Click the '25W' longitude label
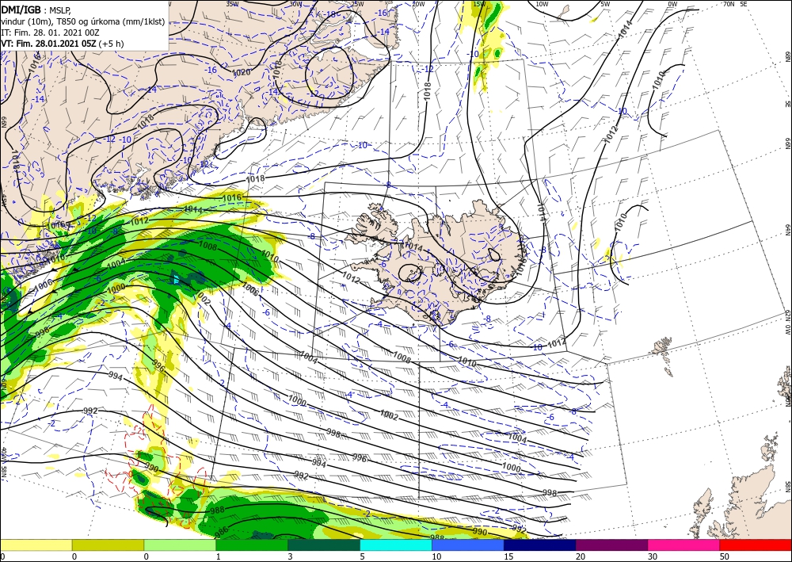This screenshot has width=792, height=562. pyautogui.click(x=357, y=4)
